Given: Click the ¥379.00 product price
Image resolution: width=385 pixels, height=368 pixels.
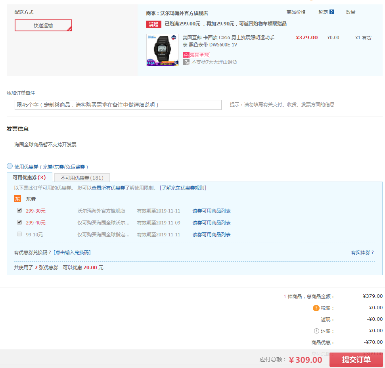Looking at the screenshot, I should tap(306, 38).
